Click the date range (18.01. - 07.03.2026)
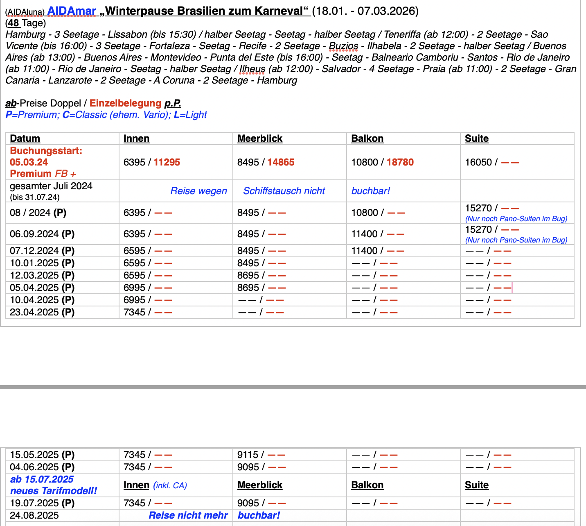This screenshot has width=586, height=526. (365, 11)
